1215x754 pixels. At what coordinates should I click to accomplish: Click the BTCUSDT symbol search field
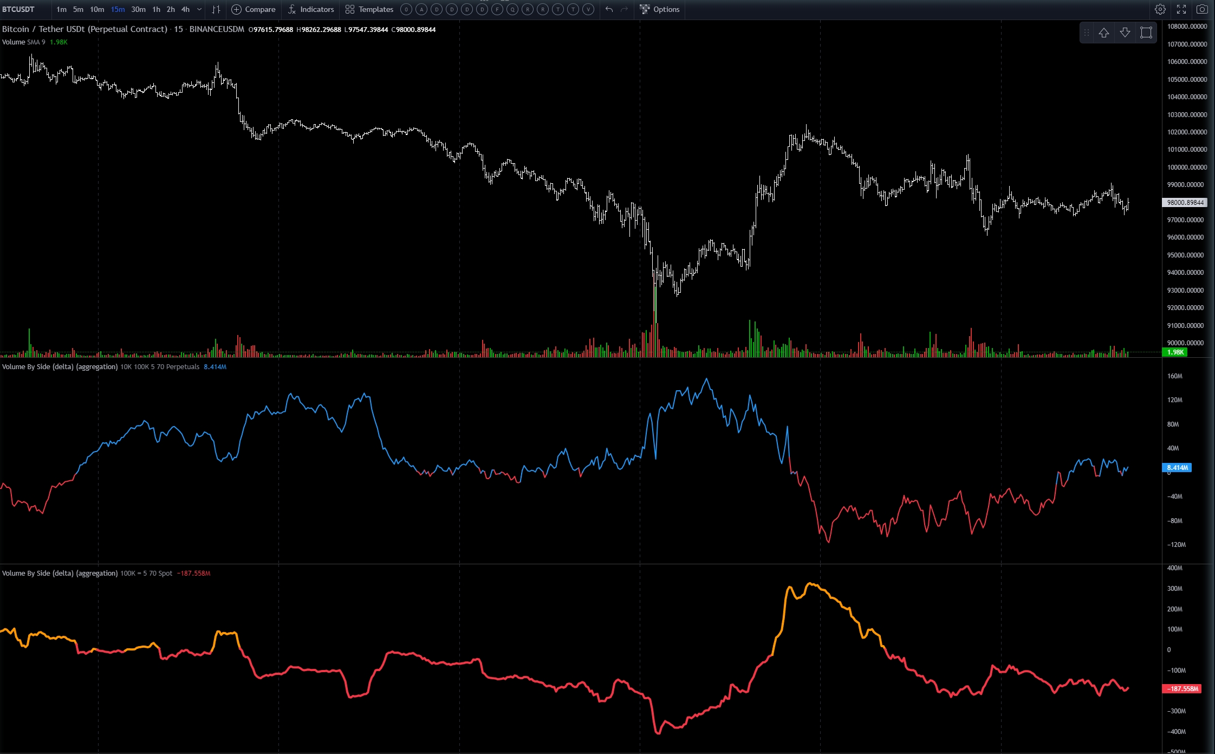click(x=19, y=9)
